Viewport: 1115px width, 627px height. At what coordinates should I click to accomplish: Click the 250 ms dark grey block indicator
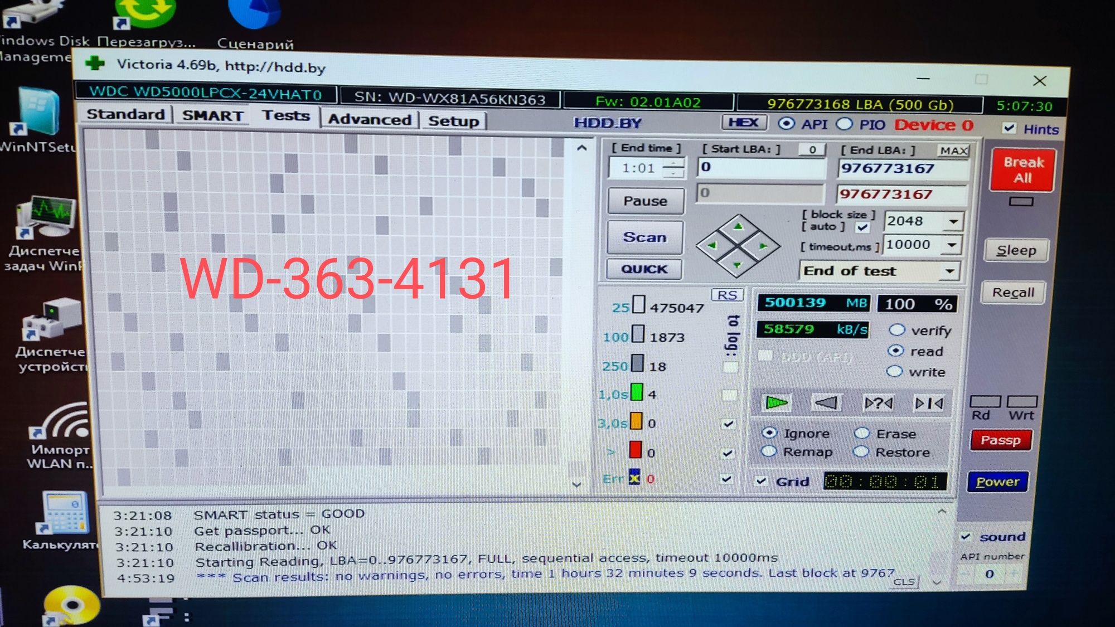(638, 363)
